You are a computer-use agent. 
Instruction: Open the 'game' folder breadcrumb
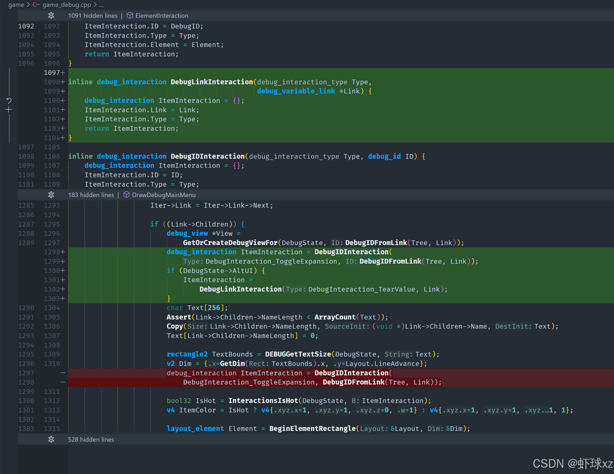point(16,4)
